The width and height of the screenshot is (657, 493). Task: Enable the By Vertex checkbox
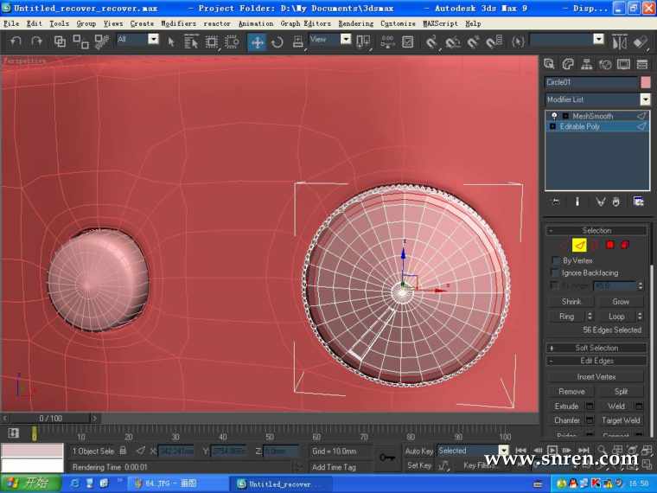pos(555,260)
